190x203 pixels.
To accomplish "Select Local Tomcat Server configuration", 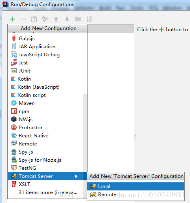I will tap(135, 186).
